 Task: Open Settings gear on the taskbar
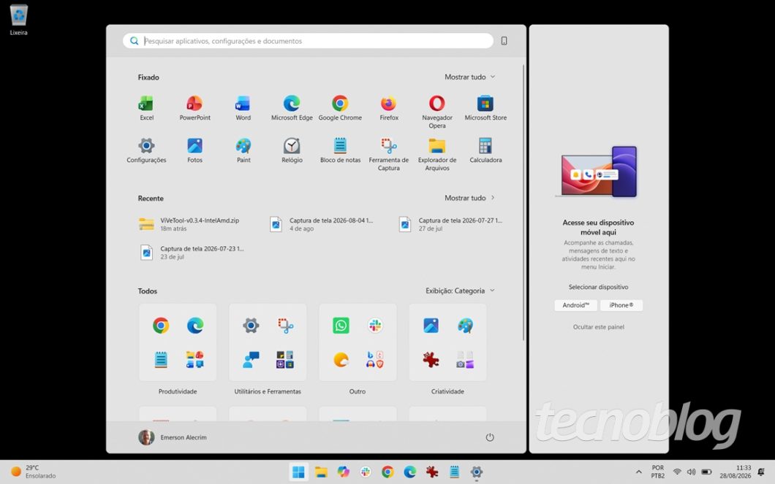pos(477,472)
